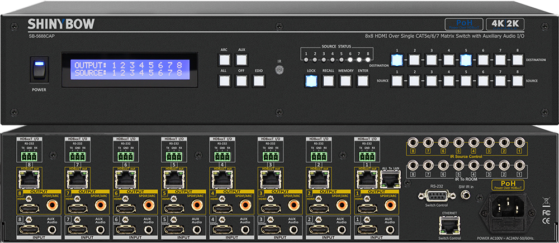Toggle the illuminated LOCK button

point(311,81)
